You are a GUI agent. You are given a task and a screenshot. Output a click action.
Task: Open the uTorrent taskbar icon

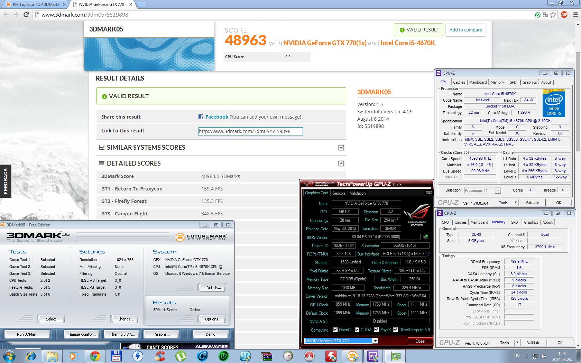[x=181, y=356]
